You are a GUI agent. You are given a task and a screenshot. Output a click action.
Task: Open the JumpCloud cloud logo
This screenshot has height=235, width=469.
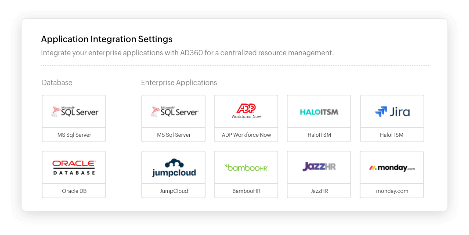(x=174, y=168)
